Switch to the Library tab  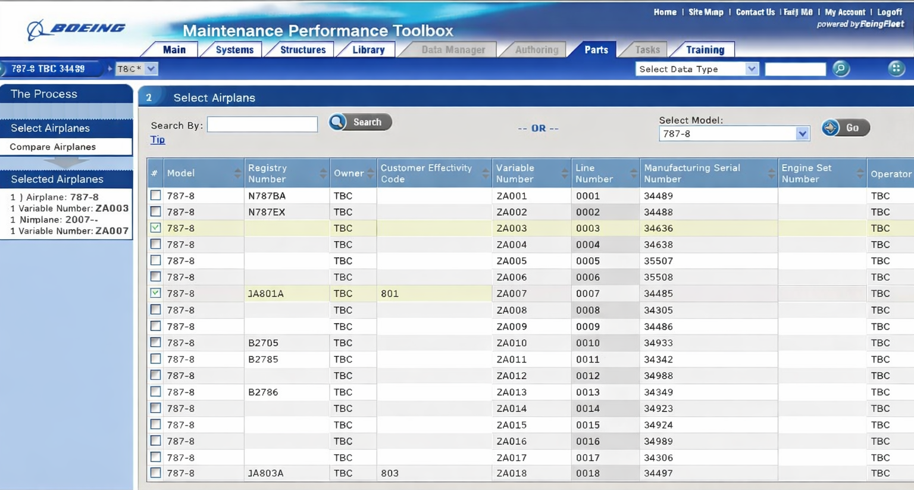click(368, 49)
